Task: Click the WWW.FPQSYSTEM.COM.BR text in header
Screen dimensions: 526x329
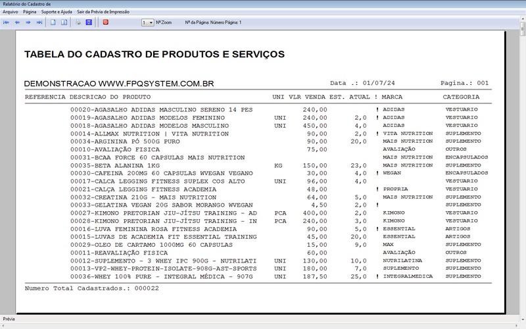Action: tap(156, 84)
